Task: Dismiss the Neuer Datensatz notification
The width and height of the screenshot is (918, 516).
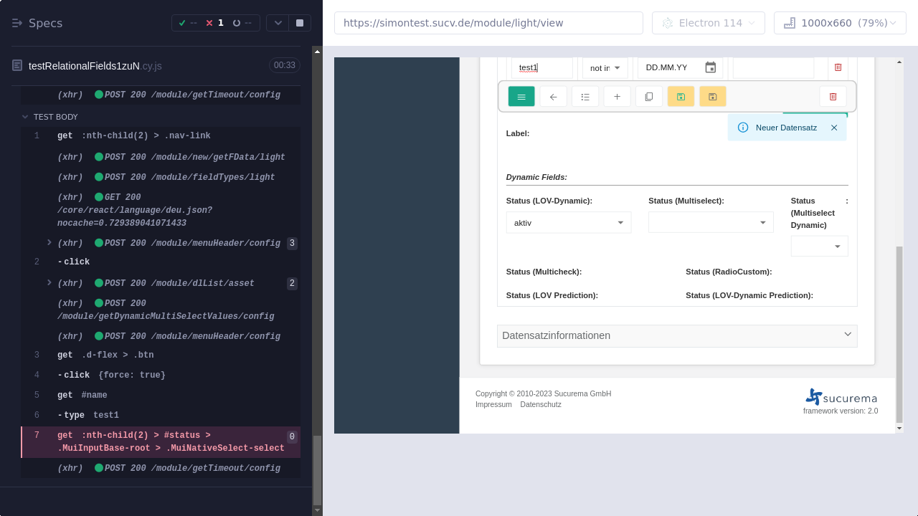Action: [x=834, y=128]
